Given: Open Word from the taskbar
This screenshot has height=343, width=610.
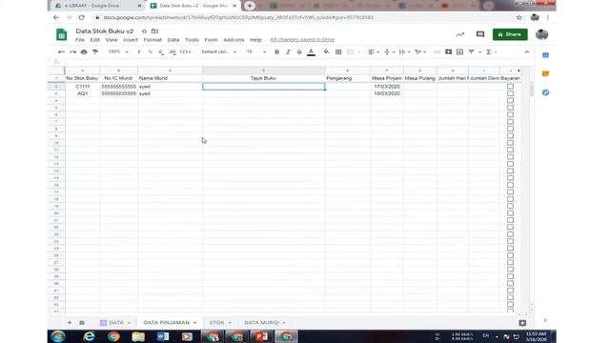Looking at the screenshot, I should click(x=163, y=336).
